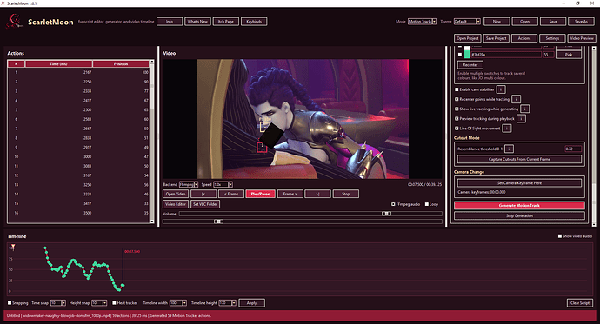This screenshot has width=600, height=324.
Task: Click Set Camera Keyframe Here
Action: coord(519,183)
